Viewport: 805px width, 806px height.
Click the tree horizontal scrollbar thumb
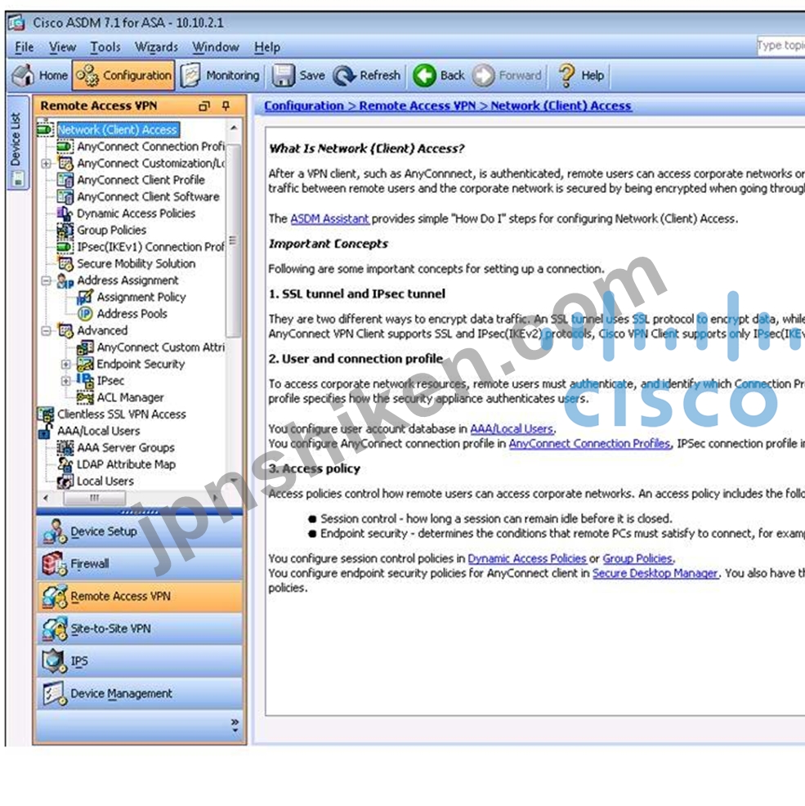pos(95,498)
